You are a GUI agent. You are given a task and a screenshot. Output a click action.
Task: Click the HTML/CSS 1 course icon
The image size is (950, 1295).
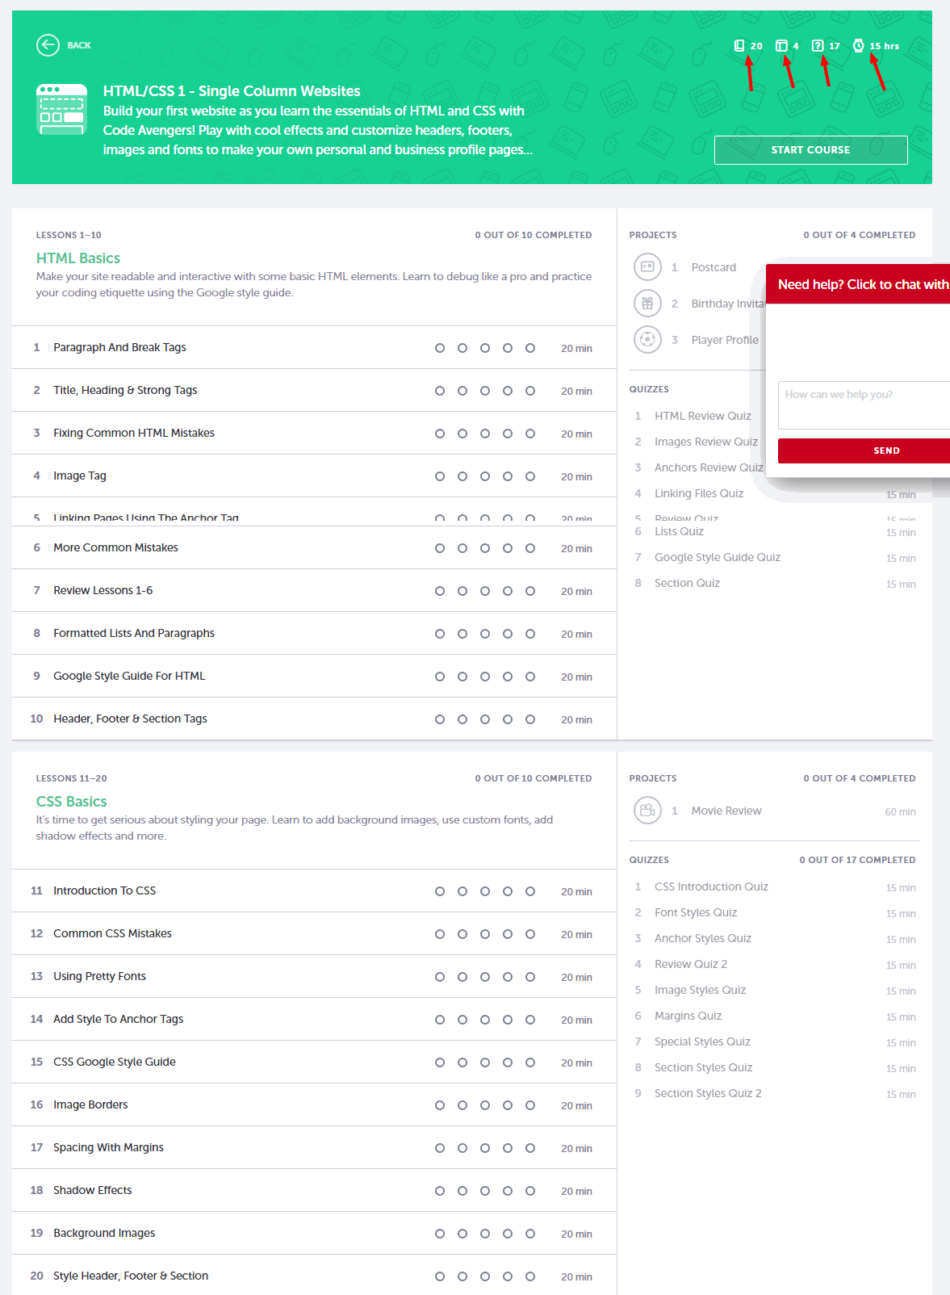coord(62,110)
